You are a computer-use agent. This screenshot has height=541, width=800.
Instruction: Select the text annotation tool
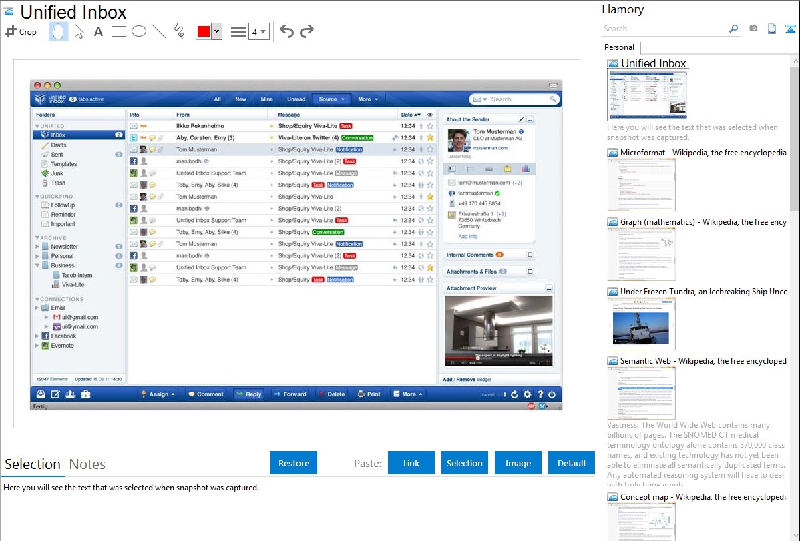point(98,31)
